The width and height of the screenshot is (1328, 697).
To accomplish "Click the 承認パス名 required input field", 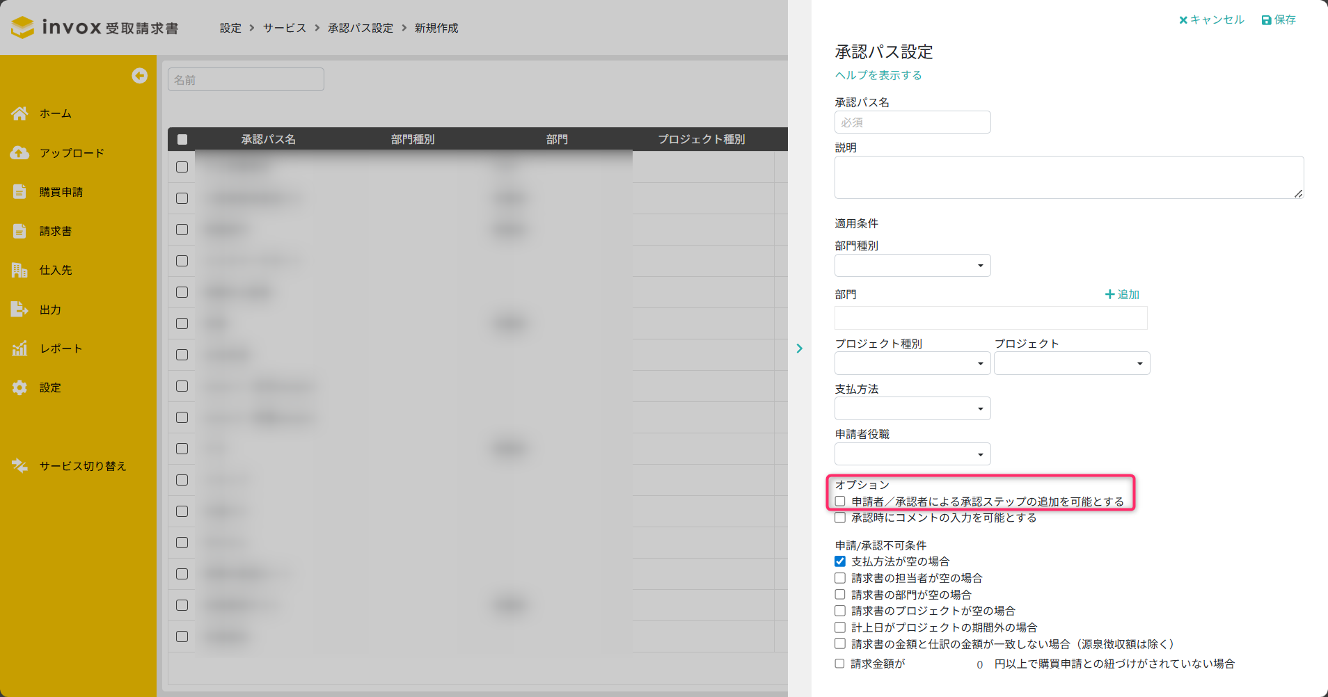I will click(912, 122).
